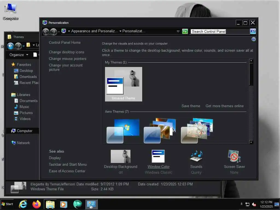Click the taskbar clock showing 12:12 PM
The image size is (280, 210).
pos(266,204)
